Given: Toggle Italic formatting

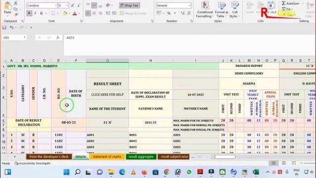Looking at the screenshot, I should (x=35, y=13).
